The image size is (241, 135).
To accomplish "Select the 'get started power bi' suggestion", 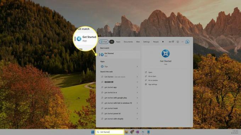I will tap(119, 113).
